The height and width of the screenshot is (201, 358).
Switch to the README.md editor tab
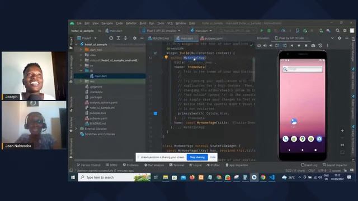coord(158,39)
